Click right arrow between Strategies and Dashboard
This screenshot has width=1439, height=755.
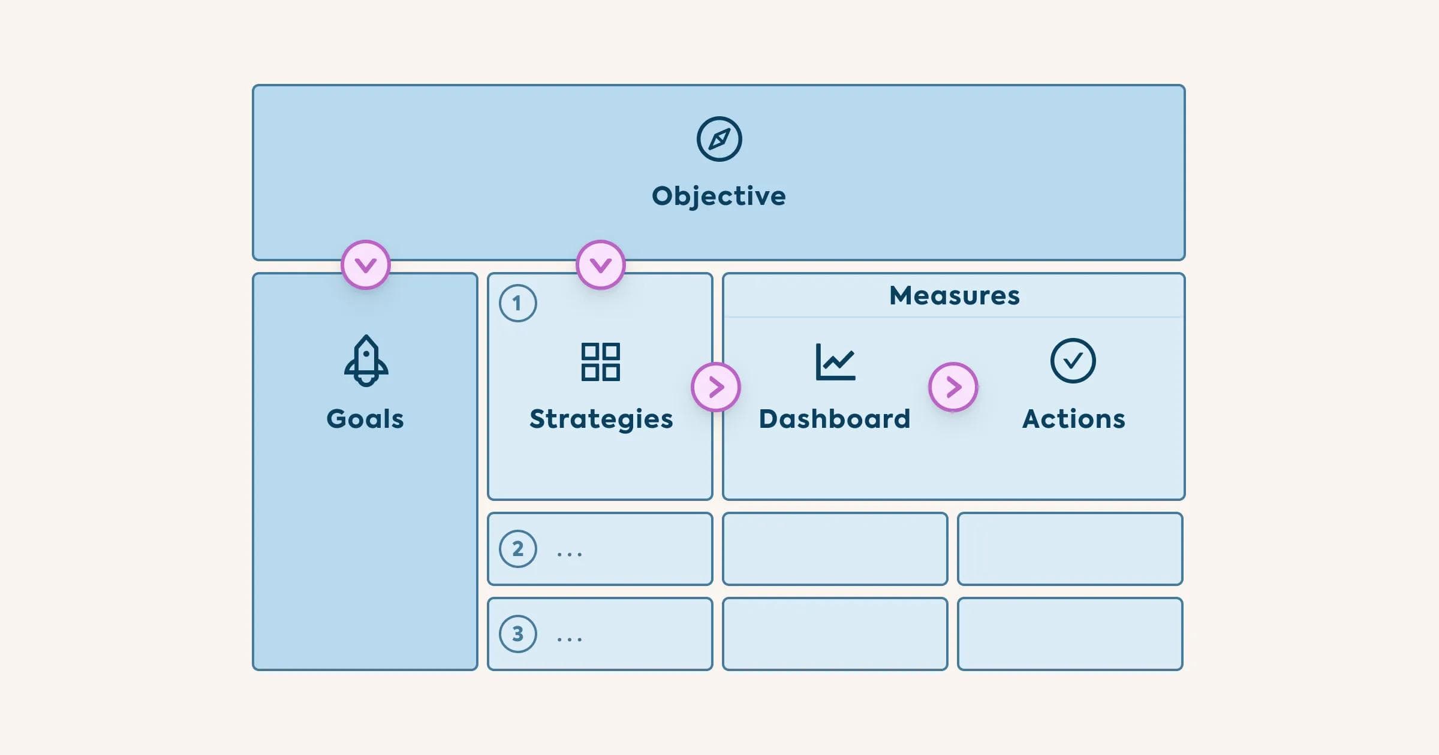tap(716, 387)
